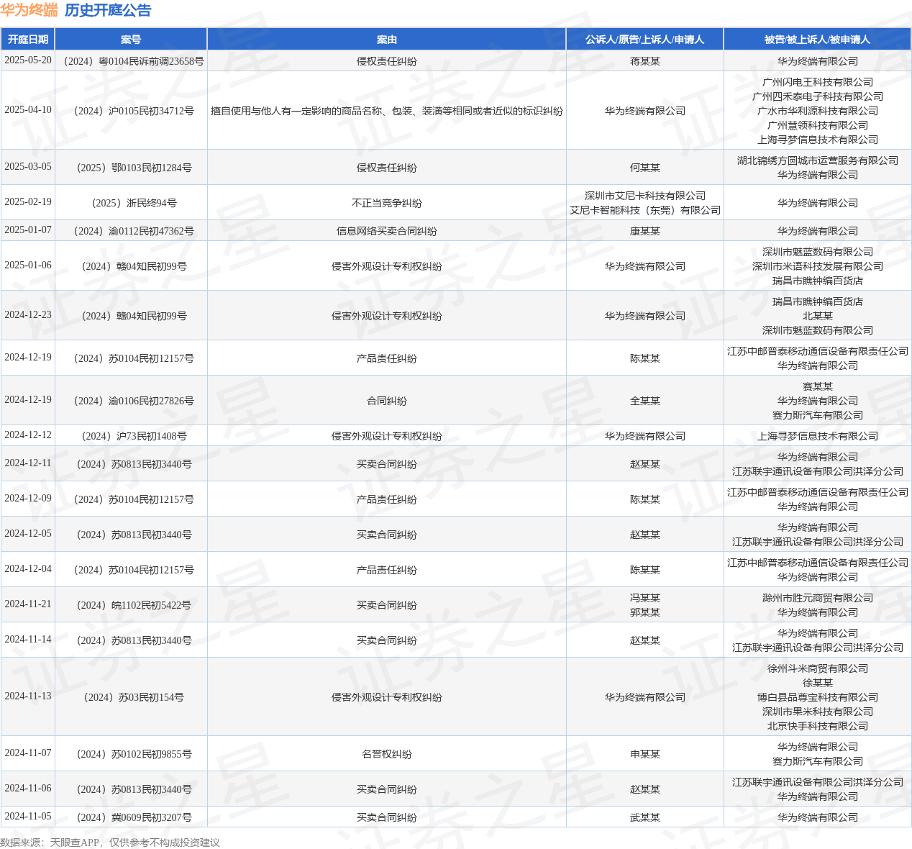Click case number (2024)渝0112民初47362号
This screenshot has height=849, width=912.
coord(131,231)
